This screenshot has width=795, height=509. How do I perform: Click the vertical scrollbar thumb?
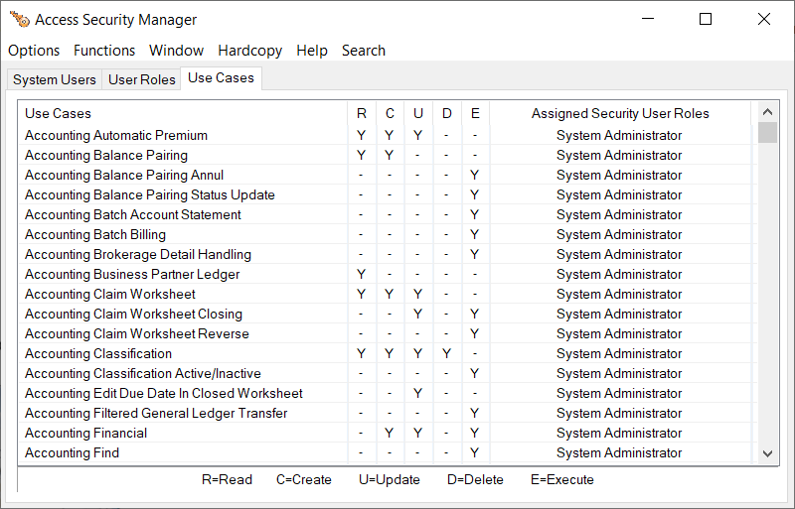click(767, 133)
